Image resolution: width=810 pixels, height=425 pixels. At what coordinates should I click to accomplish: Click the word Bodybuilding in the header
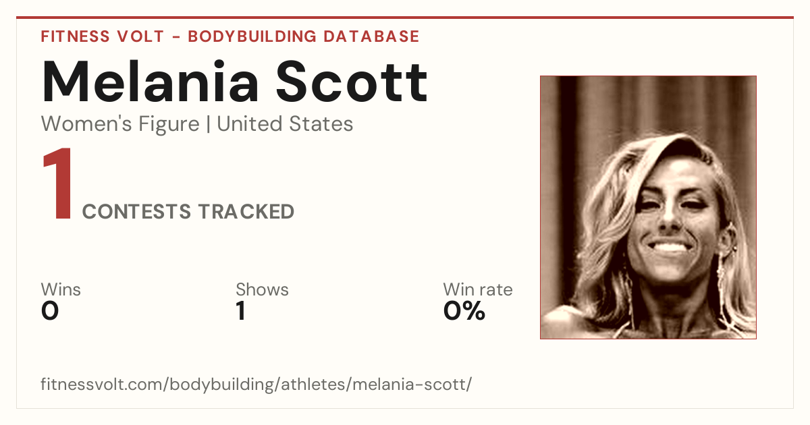tap(252, 36)
